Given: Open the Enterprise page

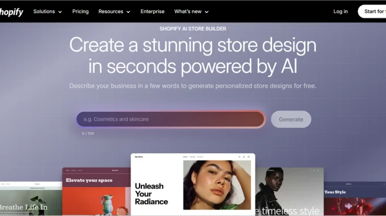Looking at the screenshot, I should click(152, 11).
